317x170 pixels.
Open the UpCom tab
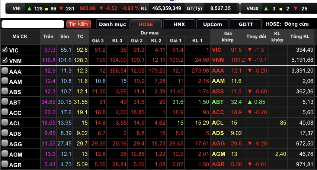(212, 24)
